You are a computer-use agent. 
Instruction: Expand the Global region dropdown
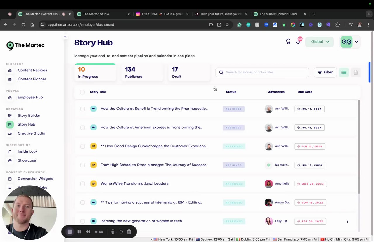click(319, 42)
